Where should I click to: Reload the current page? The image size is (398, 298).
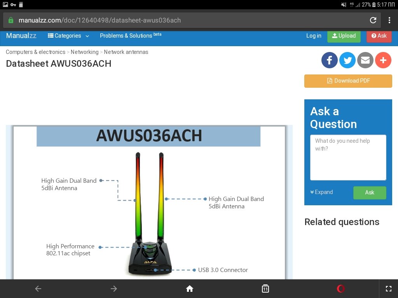(373, 20)
